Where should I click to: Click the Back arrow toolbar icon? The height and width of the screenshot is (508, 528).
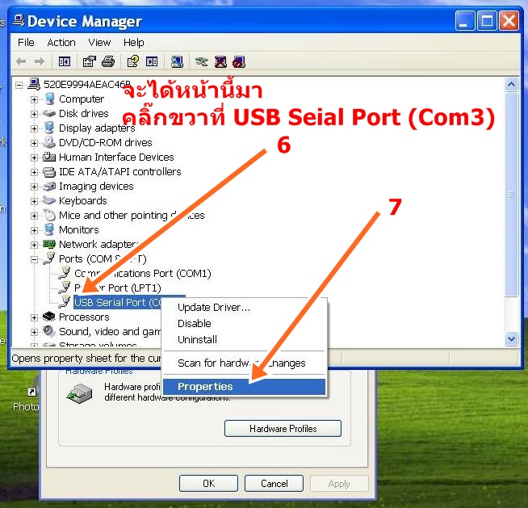[21, 61]
